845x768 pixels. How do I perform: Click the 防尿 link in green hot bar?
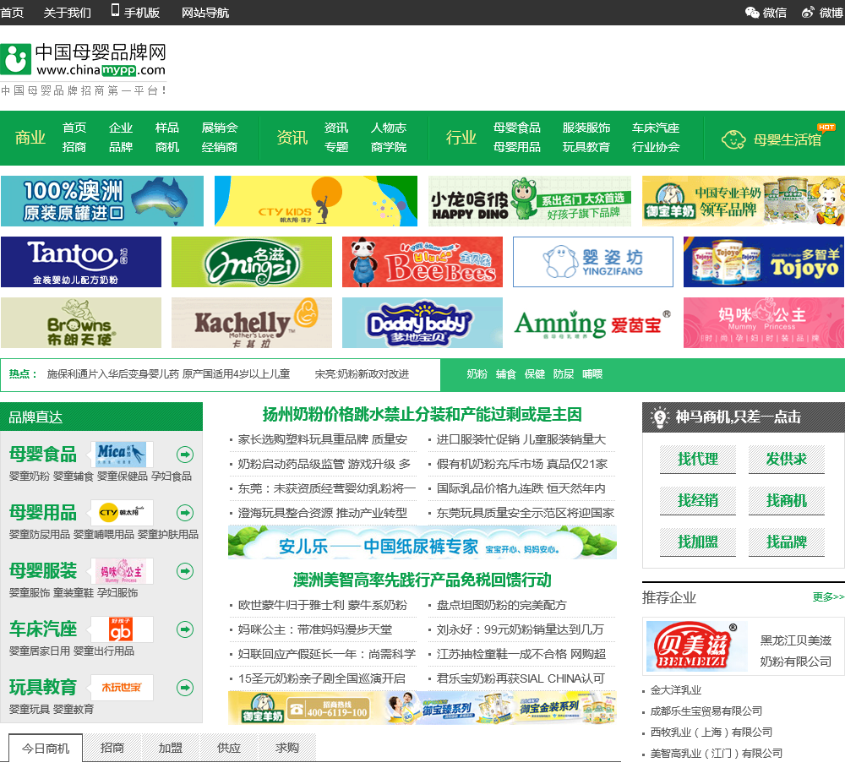coord(563,374)
